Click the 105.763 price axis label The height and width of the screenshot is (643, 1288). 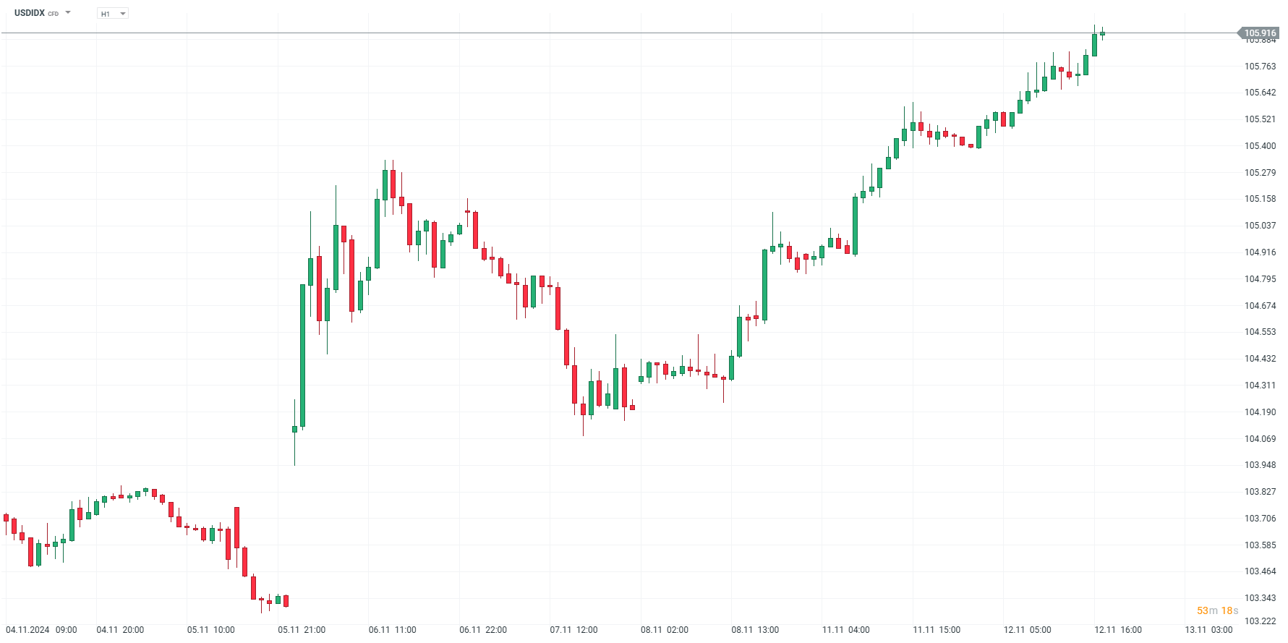1260,67
